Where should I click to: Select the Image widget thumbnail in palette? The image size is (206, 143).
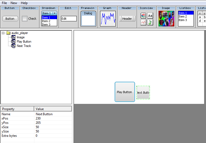pos(166,19)
